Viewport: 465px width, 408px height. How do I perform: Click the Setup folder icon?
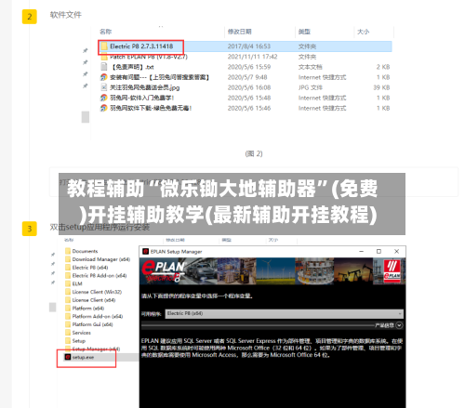coord(68,341)
